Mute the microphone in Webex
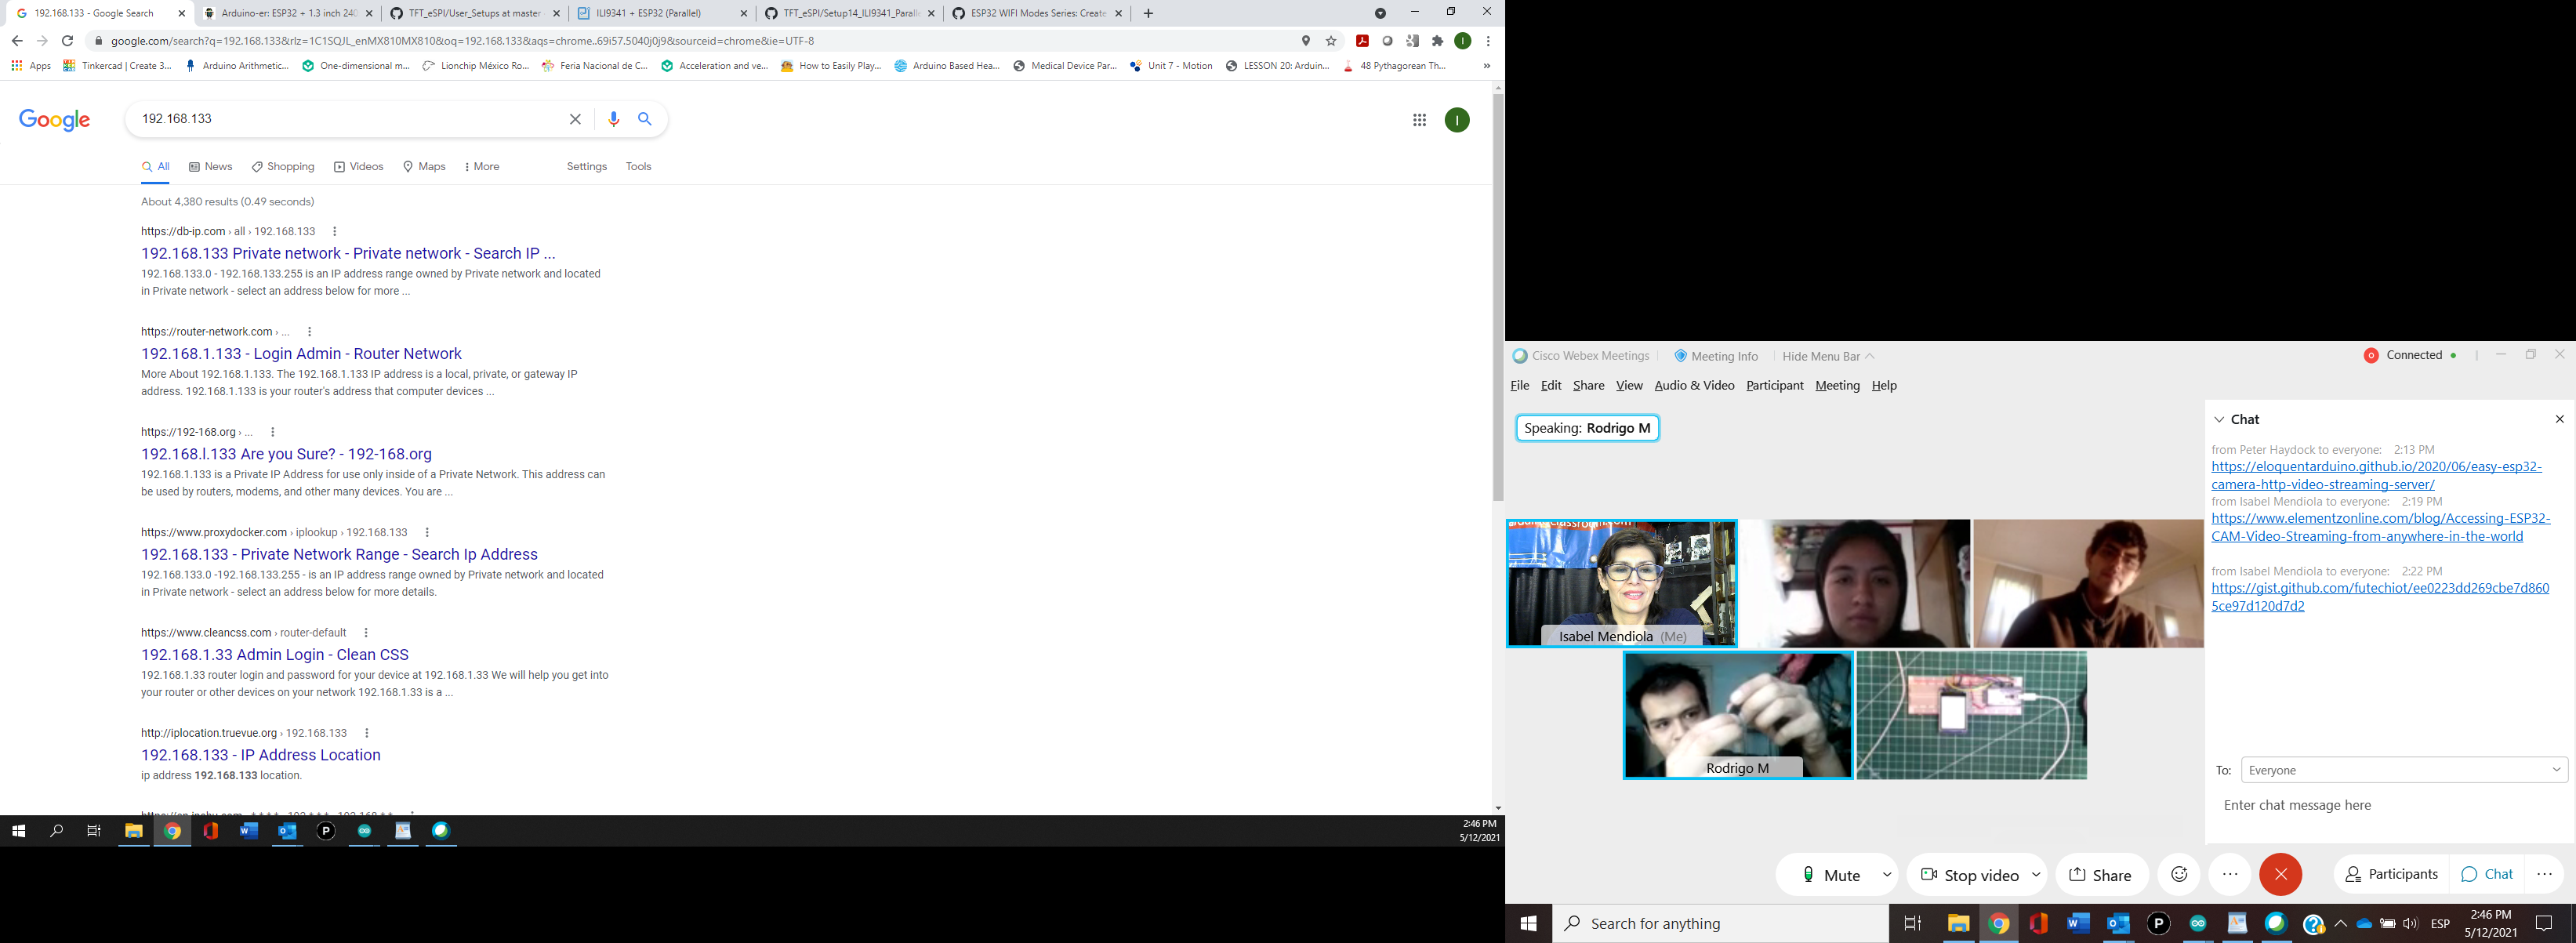This screenshot has height=943, width=2576. [1830, 875]
